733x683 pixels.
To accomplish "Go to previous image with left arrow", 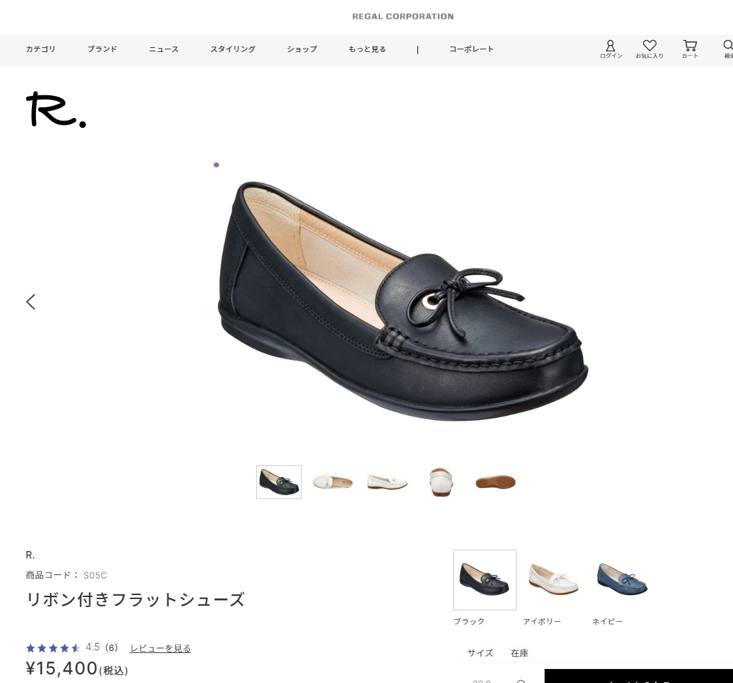I will (31, 302).
